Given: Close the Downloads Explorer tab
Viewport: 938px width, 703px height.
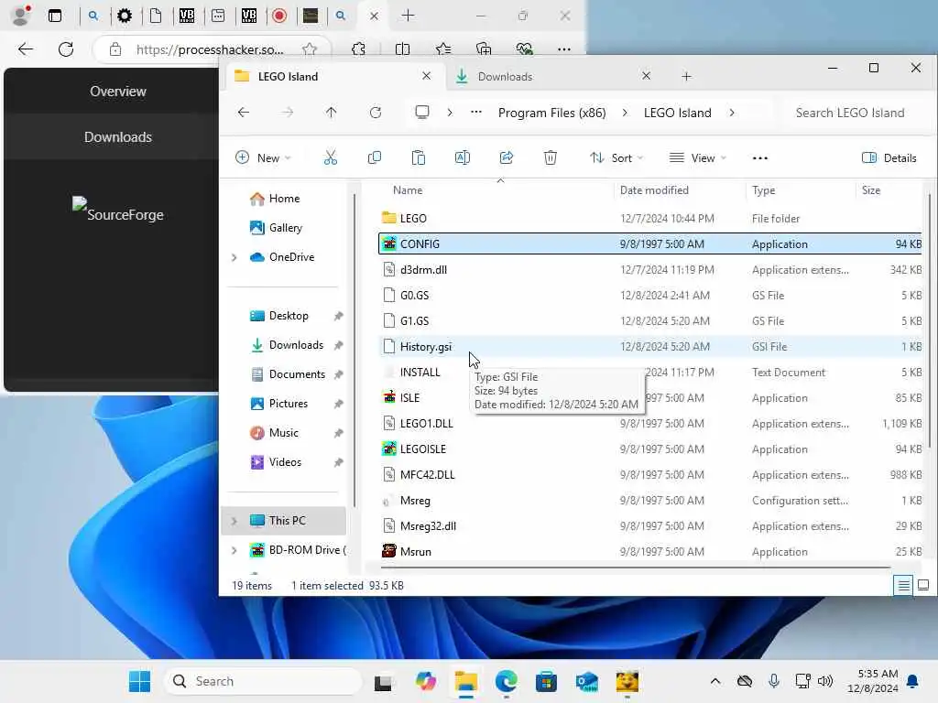Looking at the screenshot, I should coord(646,76).
